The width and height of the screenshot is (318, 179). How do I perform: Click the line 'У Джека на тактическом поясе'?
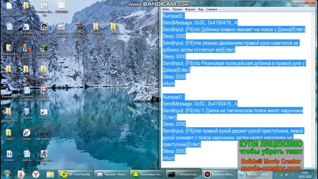233,110
